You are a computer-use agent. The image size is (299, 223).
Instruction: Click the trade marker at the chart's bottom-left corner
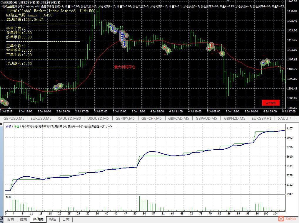click(4, 102)
